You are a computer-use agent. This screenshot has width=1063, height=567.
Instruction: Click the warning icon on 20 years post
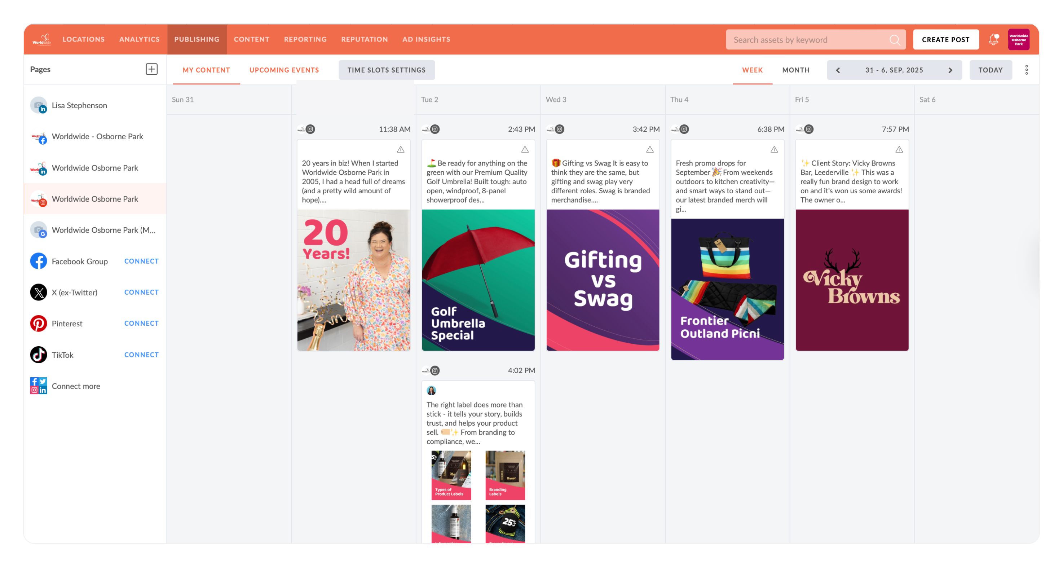[x=401, y=149]
